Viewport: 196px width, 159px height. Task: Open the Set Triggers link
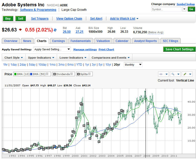[x=40, y=19]
